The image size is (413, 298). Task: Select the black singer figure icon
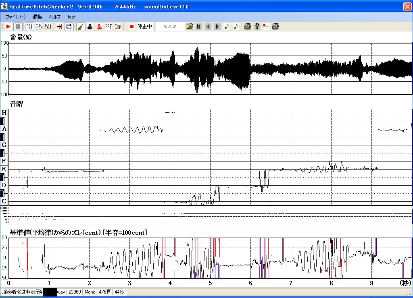[x=90, y=27]
